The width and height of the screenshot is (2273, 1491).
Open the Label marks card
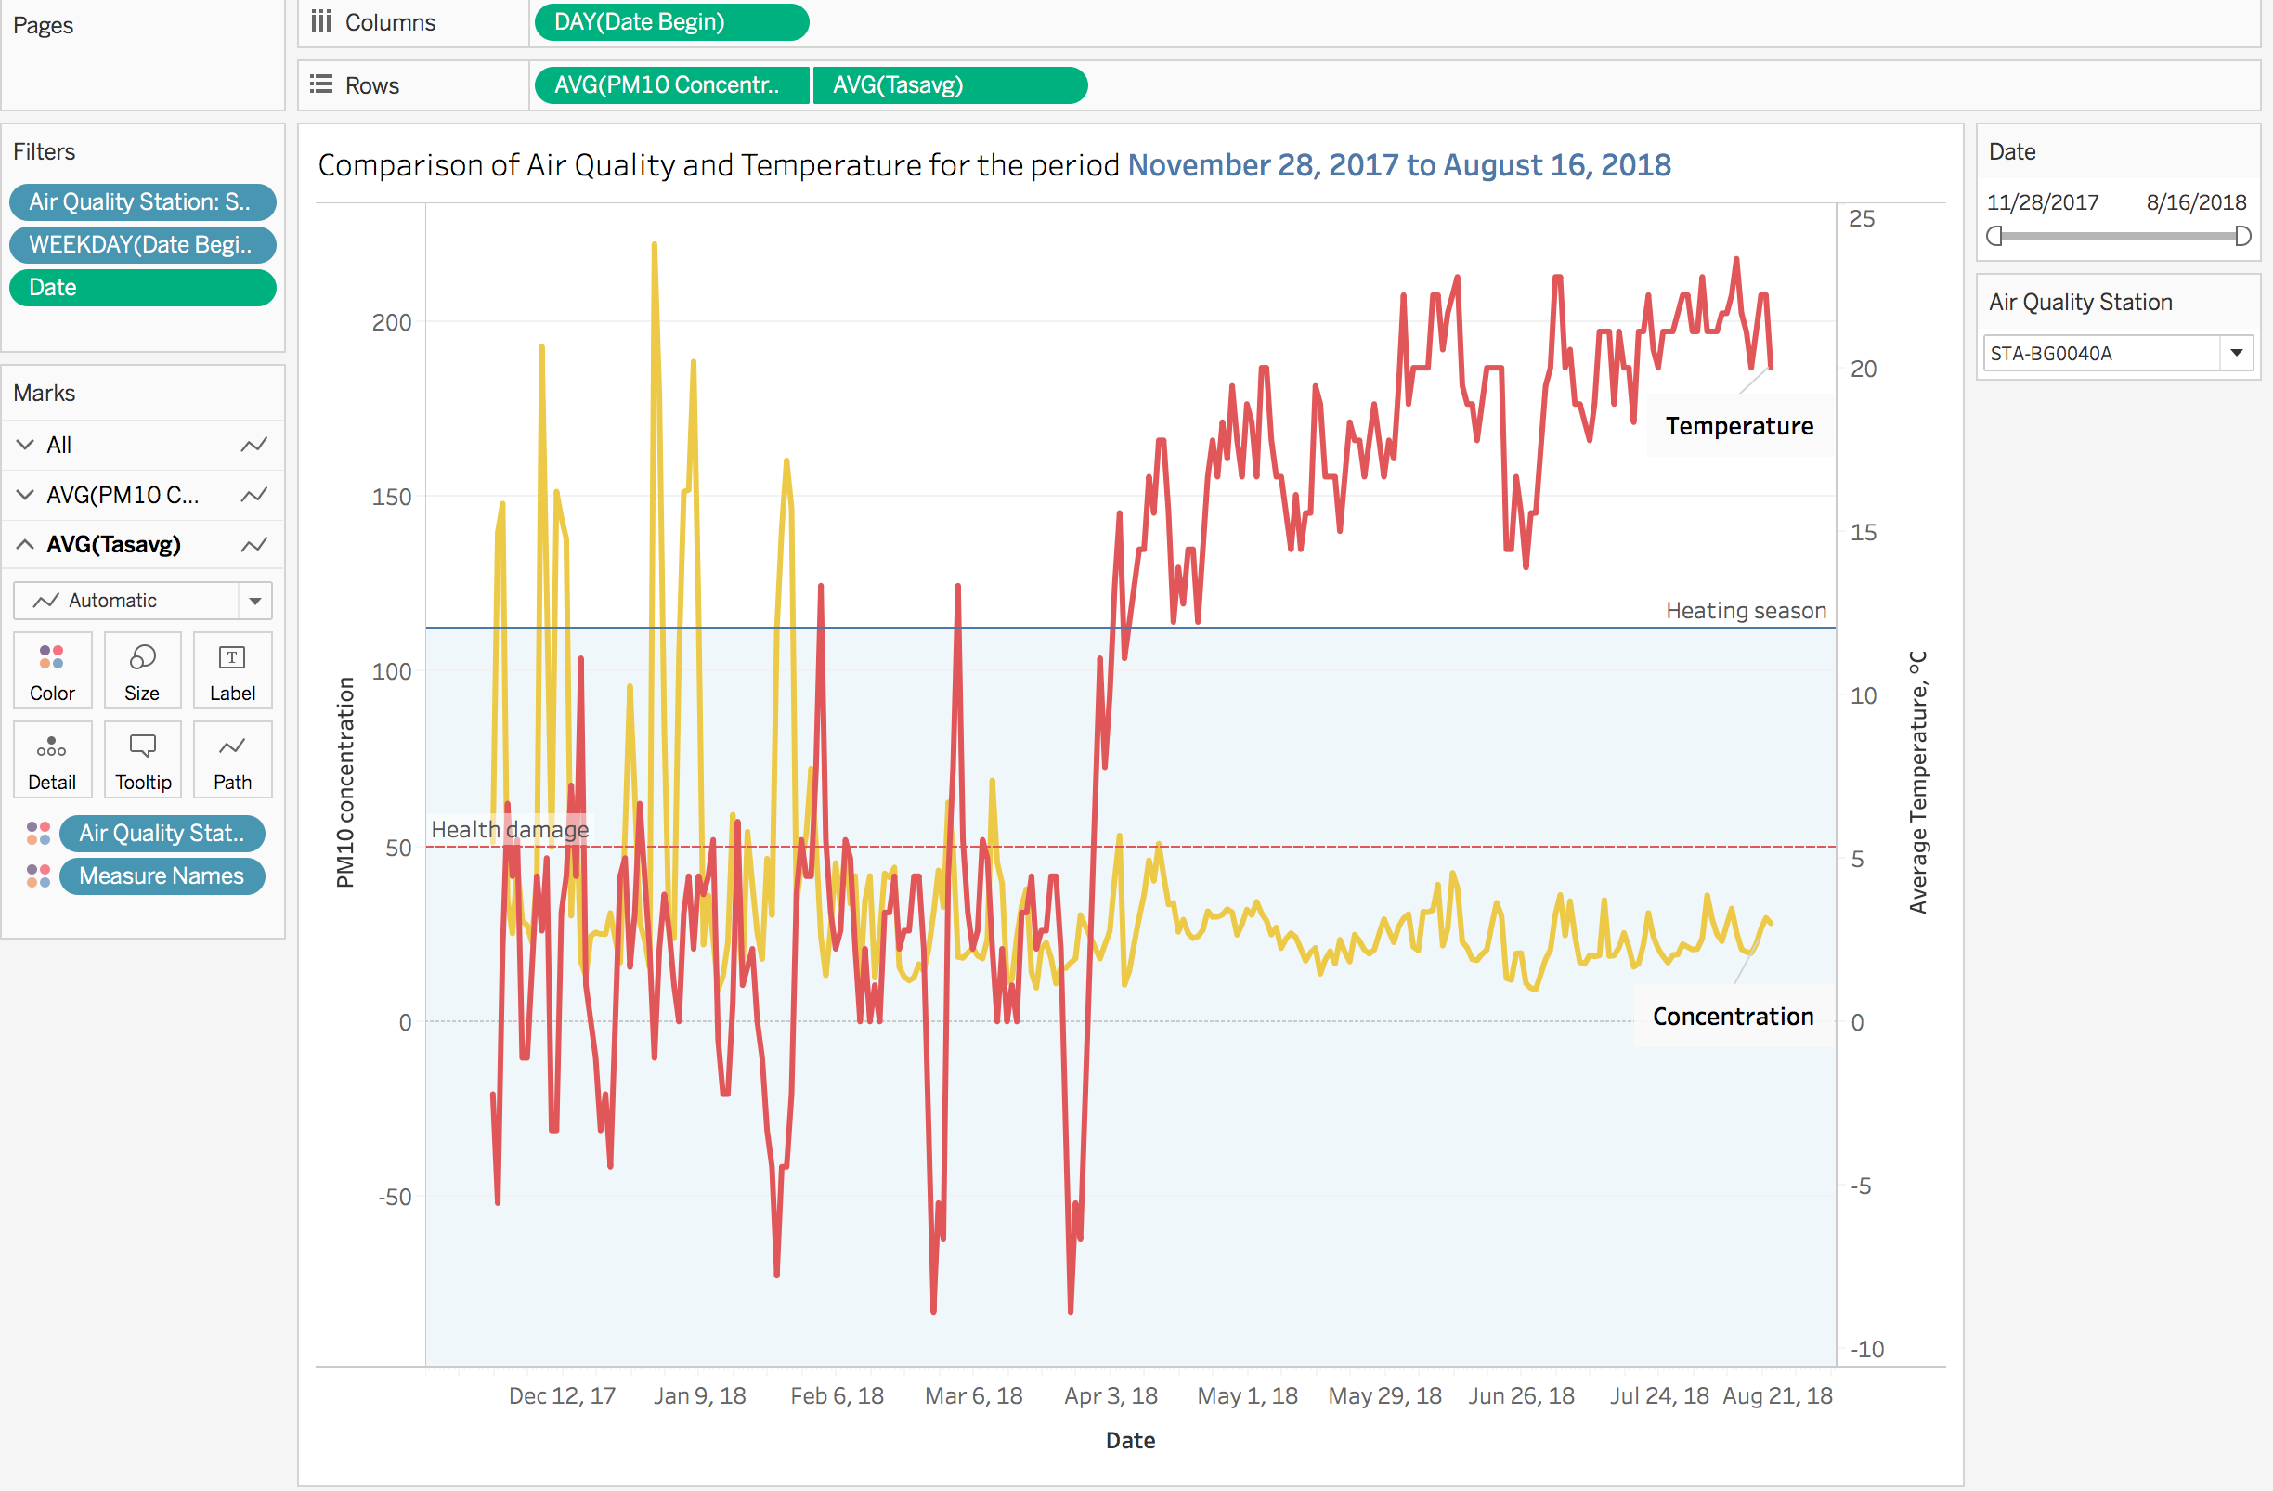click(x=232, y=670)
